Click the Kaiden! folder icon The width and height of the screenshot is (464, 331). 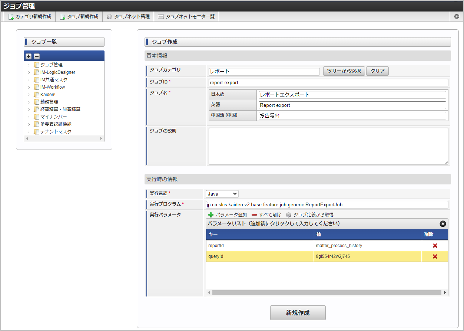tap(36, 95)
